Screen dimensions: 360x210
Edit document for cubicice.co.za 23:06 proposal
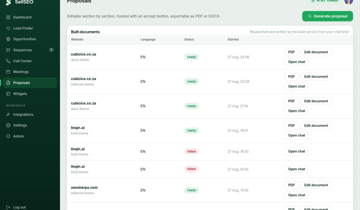316,52
